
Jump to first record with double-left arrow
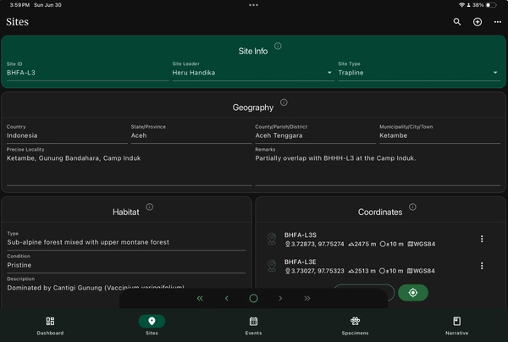[200, 298]
